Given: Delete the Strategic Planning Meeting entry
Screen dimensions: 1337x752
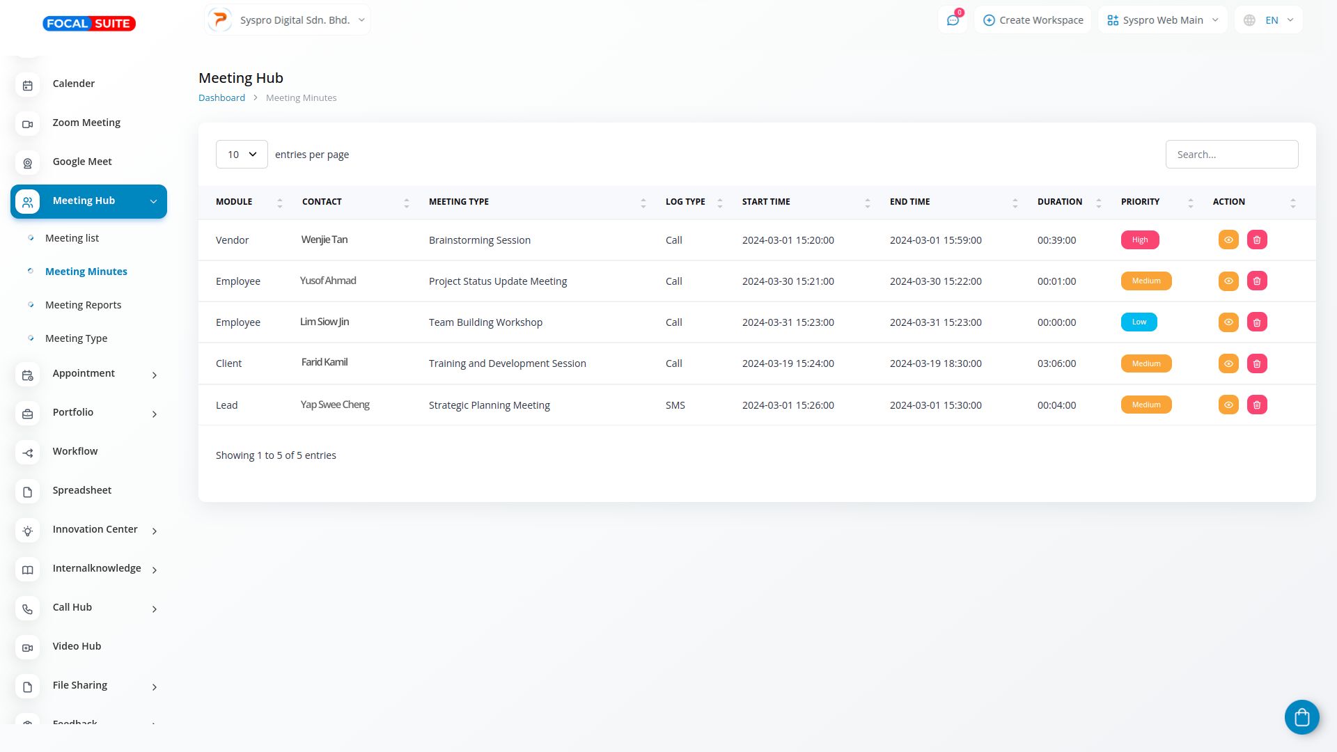Looking at the screenshot, I should coord(1256,405).
